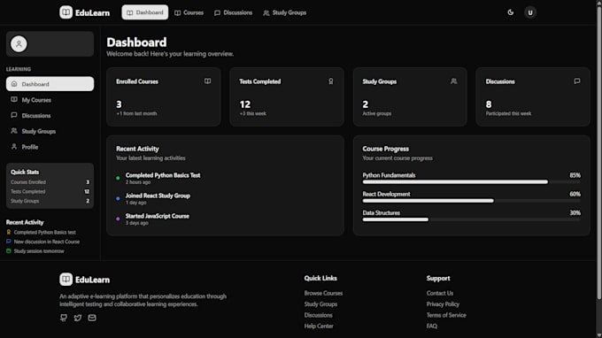This screenshot has width=602, height=338.
Task: Follow the Contact Us footer link
Action: [440, 293]
